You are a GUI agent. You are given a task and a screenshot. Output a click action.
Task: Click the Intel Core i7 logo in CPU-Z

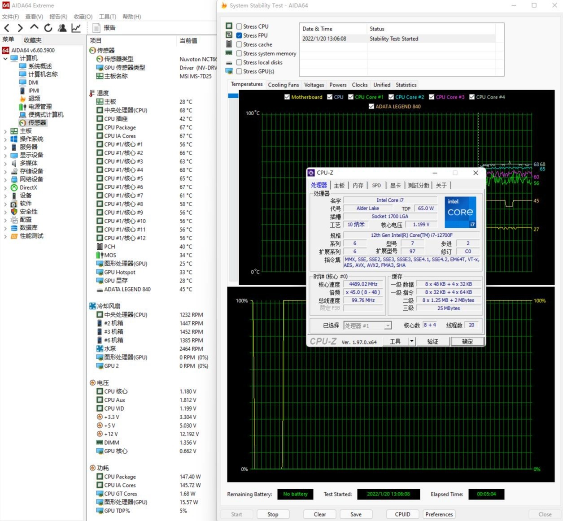tap(460, 212)
